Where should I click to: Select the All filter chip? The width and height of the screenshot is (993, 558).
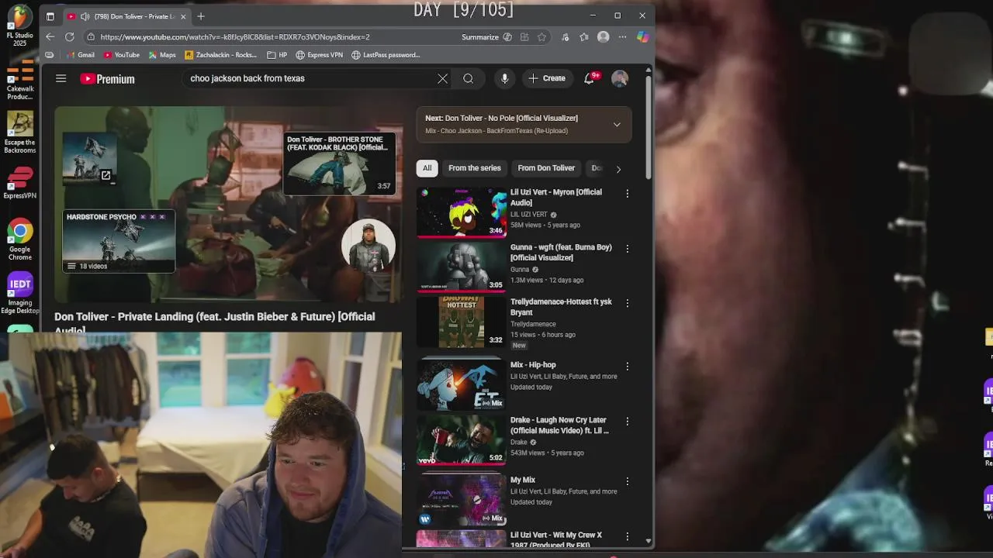pos(427,168)
